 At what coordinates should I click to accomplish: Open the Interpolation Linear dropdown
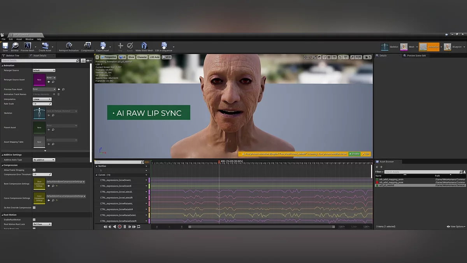(x=42, y=99)
